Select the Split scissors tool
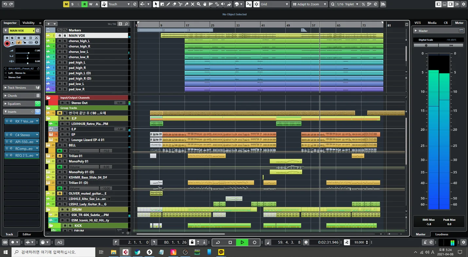Screen dimensions: 468x257 (180, 4)
